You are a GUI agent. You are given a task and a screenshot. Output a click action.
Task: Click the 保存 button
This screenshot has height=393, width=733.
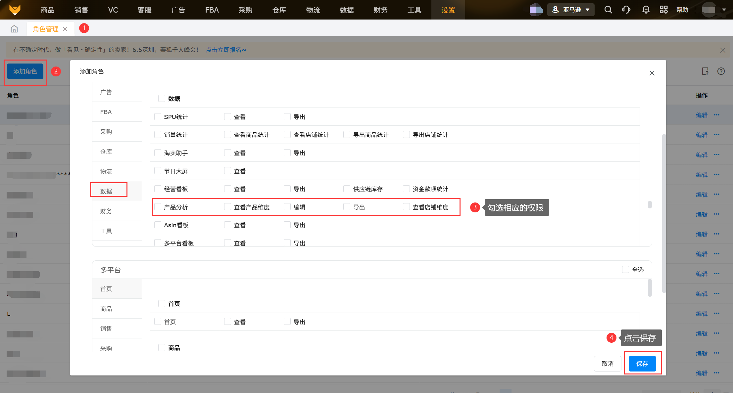click(642, 364)
